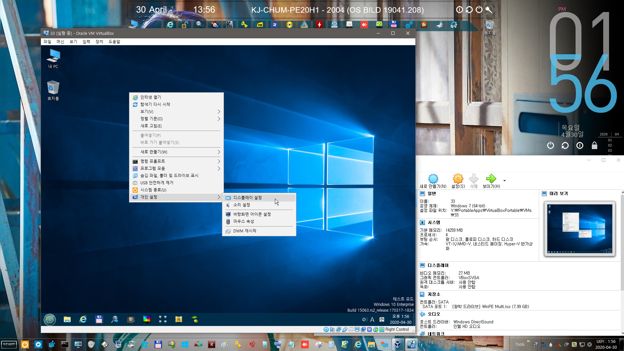Click Tools toolbar label on host taskbar

[520, 344]
